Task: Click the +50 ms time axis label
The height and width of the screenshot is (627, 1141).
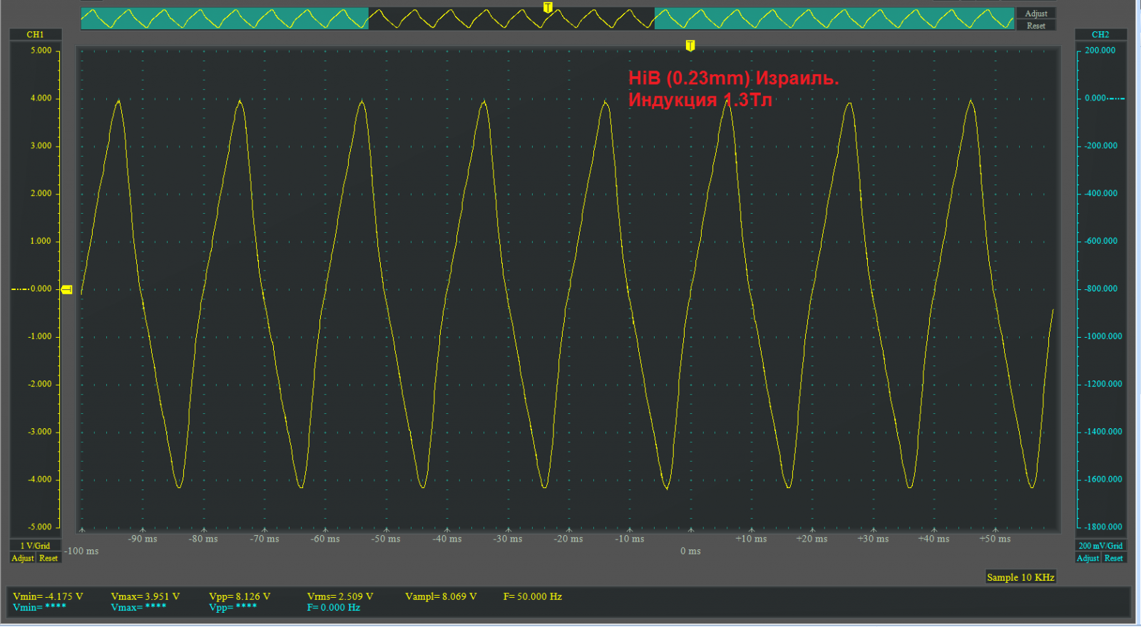Action: point(995,539)
